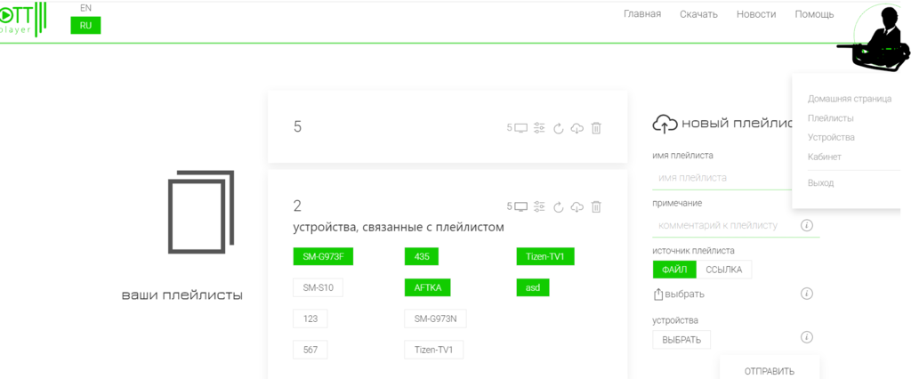Click the info icon next to устройства
The width and height of the screenshot is (911, 379).
(x=806, y=336)
